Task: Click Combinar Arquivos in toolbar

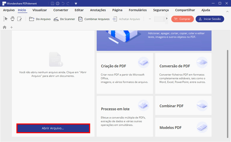Action: 94,19
